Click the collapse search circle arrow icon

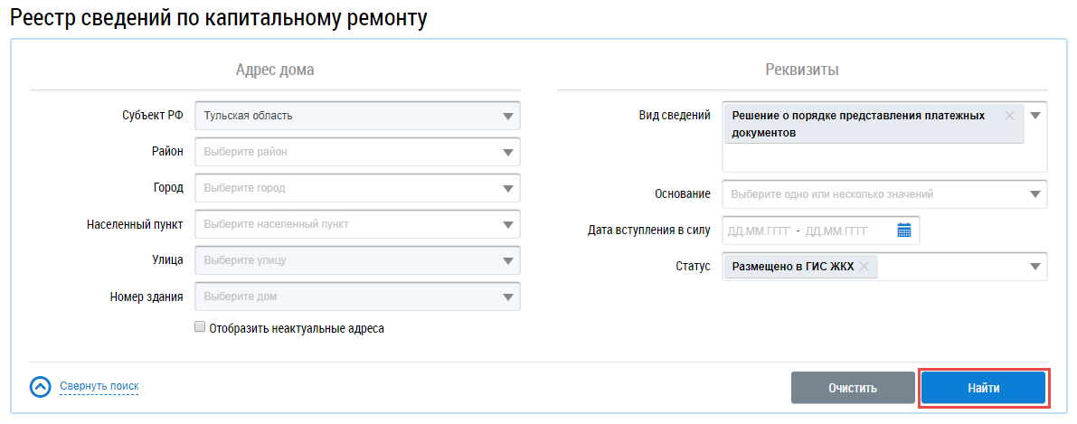41,387
